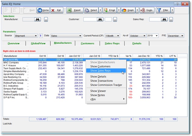192x136 pixels.
Task: Switch to the Sales Reps tab
Action: click(112, 43)
